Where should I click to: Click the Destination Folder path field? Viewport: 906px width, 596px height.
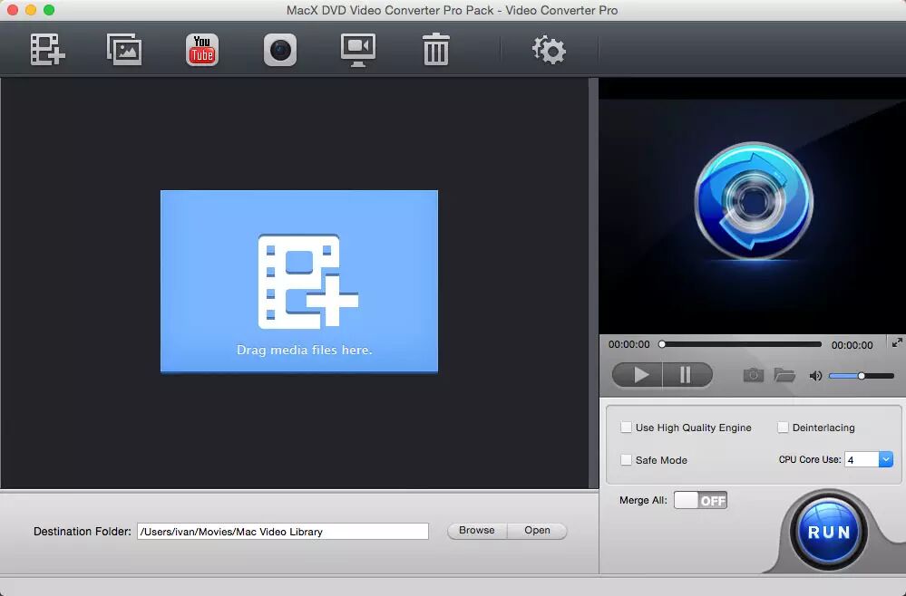[x=283, y=532]
